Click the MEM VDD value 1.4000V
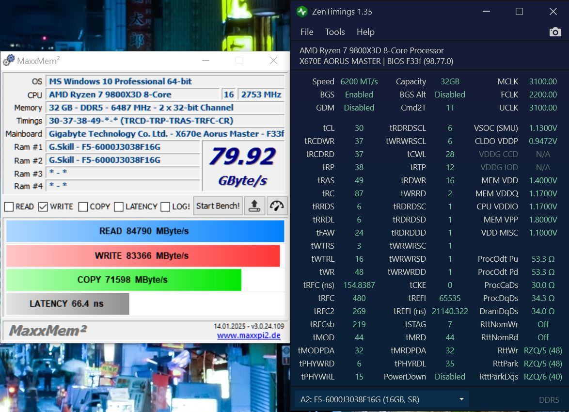The image size is (569, 412). 543,180
